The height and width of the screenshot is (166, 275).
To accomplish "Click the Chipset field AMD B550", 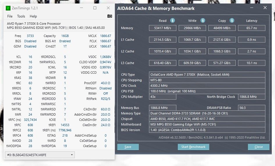I will tap(207, 119).
